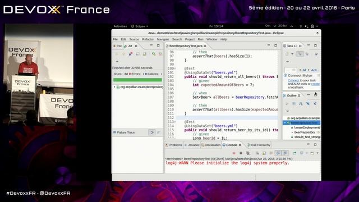The width and height of the screenshot is (359, 202).
Task: Toggle categorized presentation in Task List
Action: coord(300,54)
